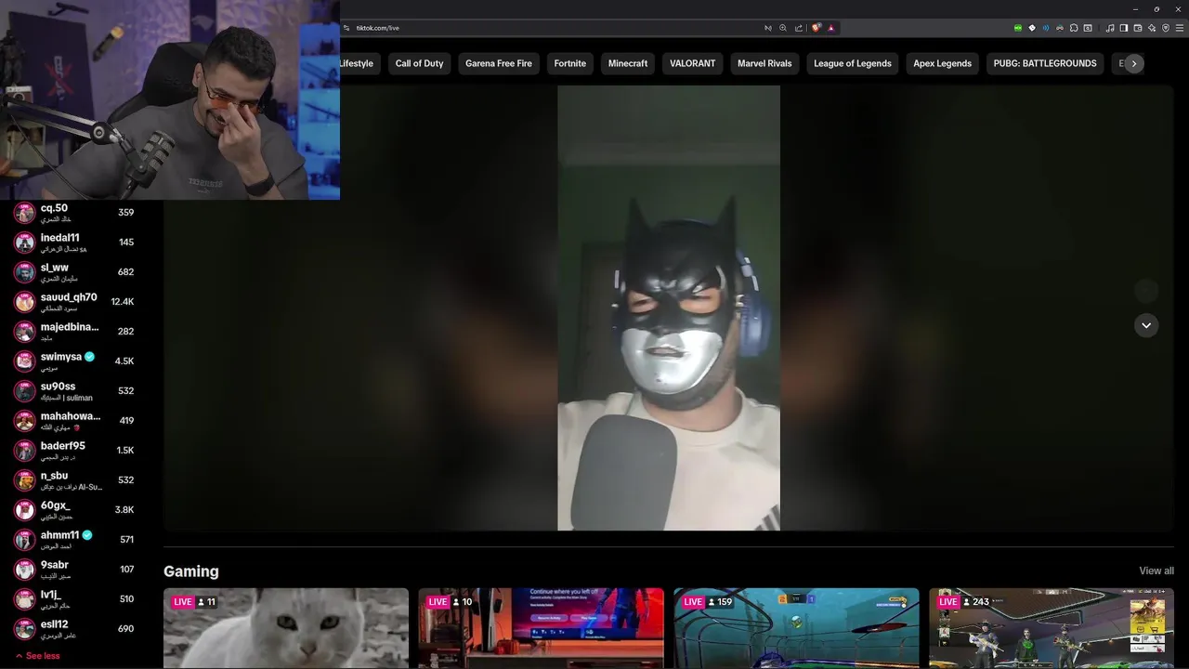
Task: Open esll12 live channel name
Action: coord(54,624)
